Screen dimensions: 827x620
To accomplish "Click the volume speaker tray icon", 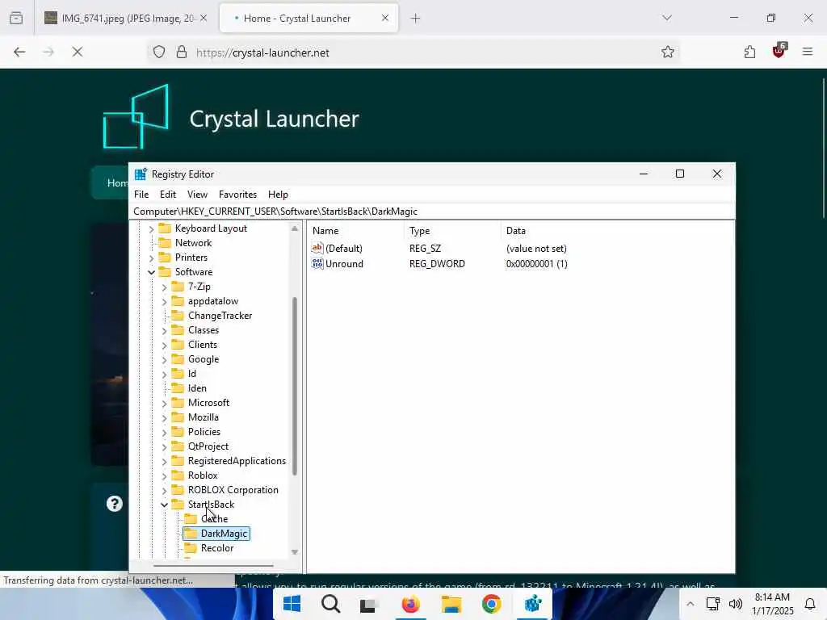I will coord(735,604).
